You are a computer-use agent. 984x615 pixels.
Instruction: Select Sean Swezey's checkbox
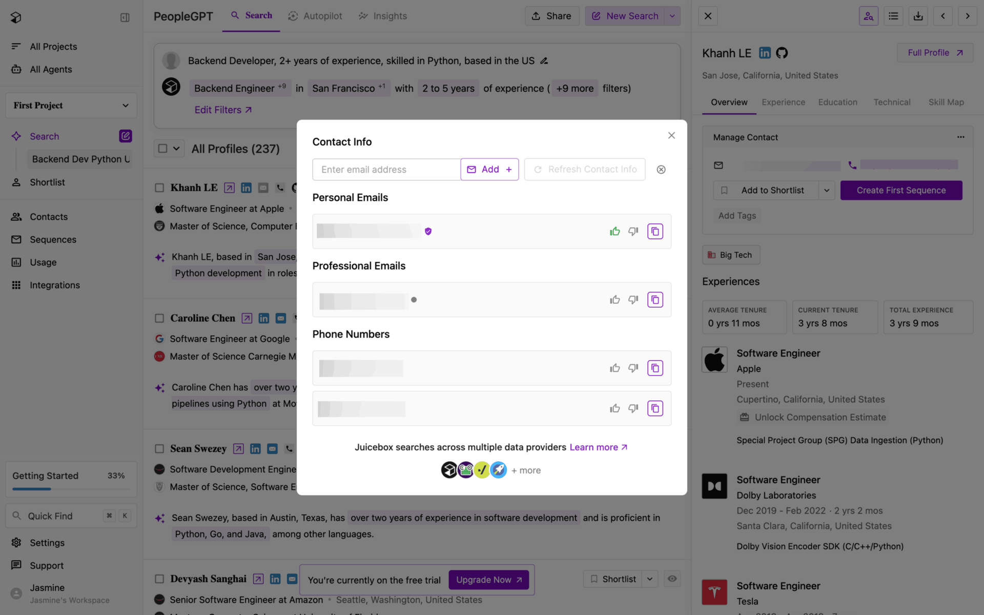click(159, 448)
